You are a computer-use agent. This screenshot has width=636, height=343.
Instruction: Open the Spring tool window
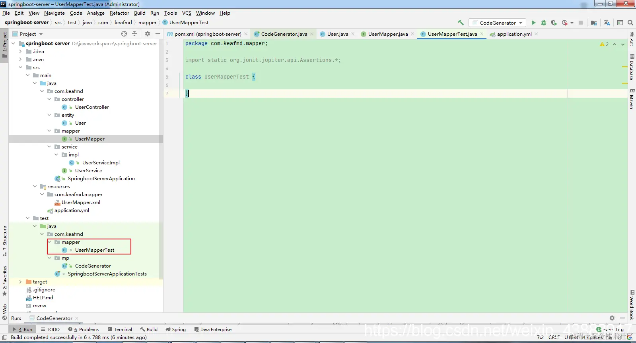click(x=175, y=330)
